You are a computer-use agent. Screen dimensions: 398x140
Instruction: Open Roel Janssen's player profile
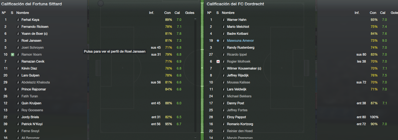click(x=31, y=41)
